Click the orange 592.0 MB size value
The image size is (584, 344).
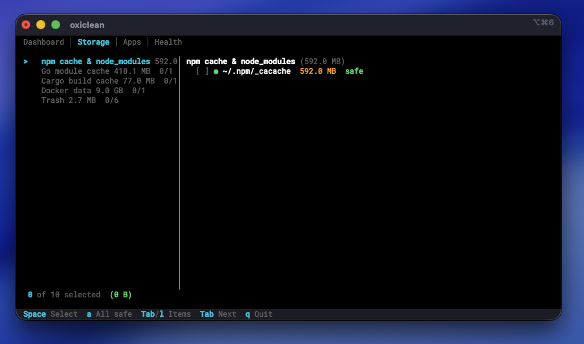click(x=318, y=71)
